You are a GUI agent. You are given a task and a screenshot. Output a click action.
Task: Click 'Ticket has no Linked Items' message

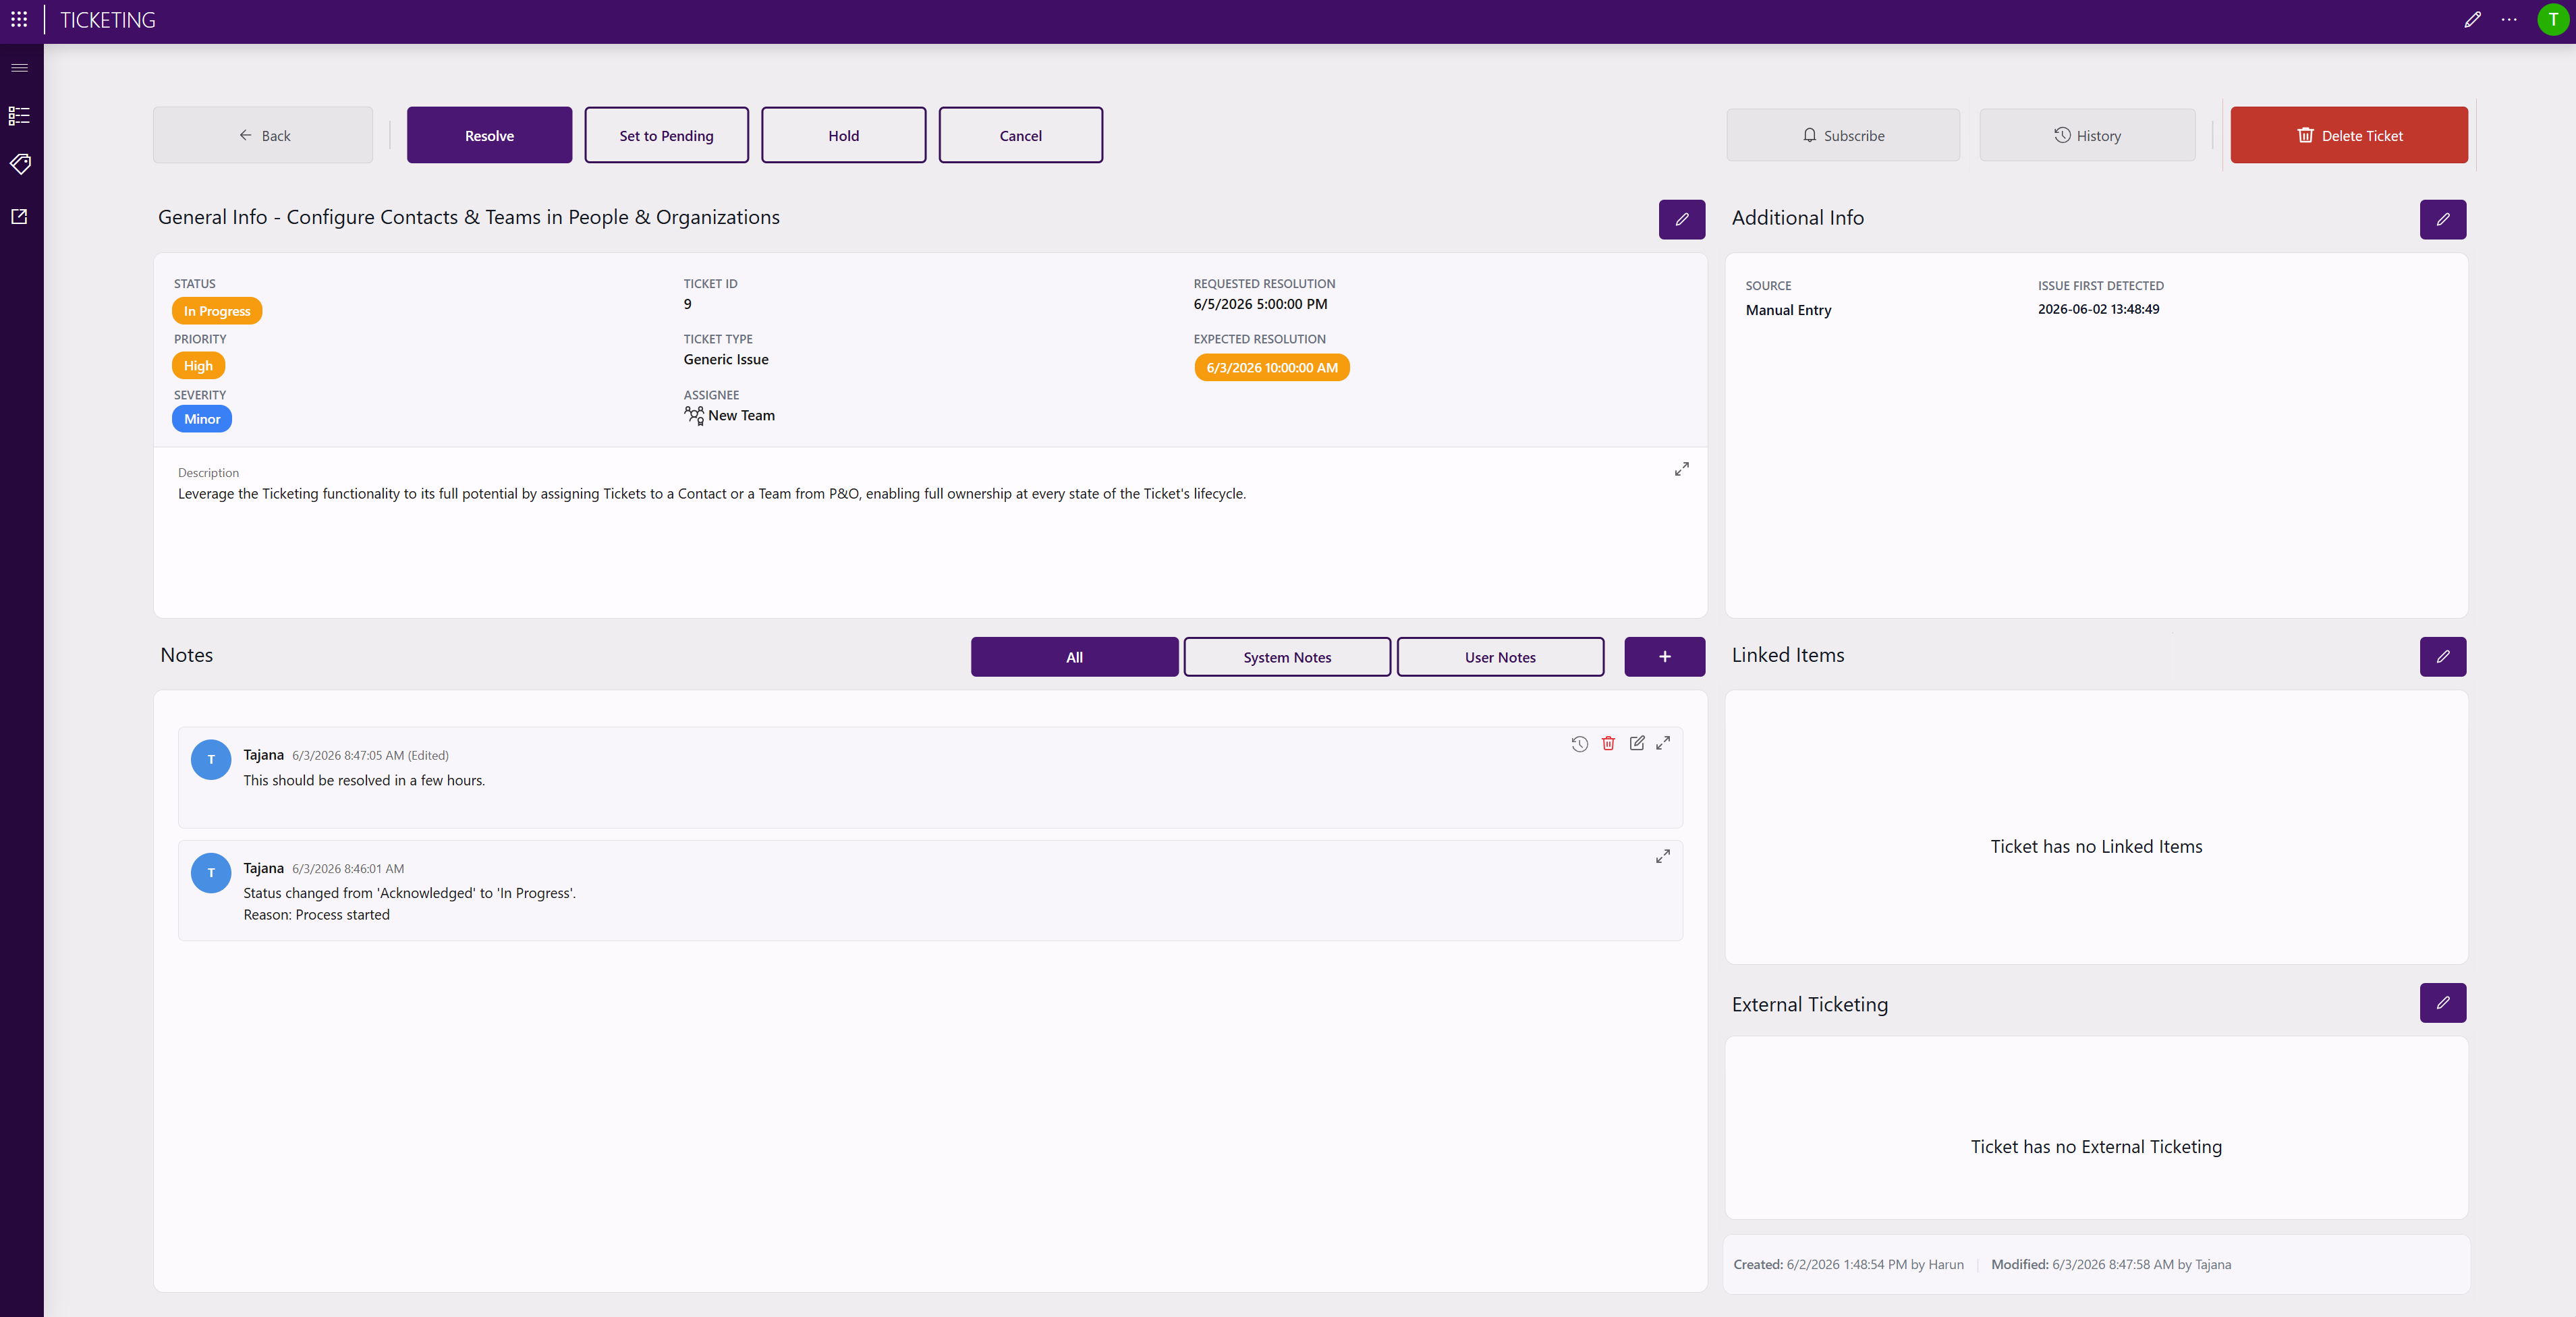(x=2097, y=846)
